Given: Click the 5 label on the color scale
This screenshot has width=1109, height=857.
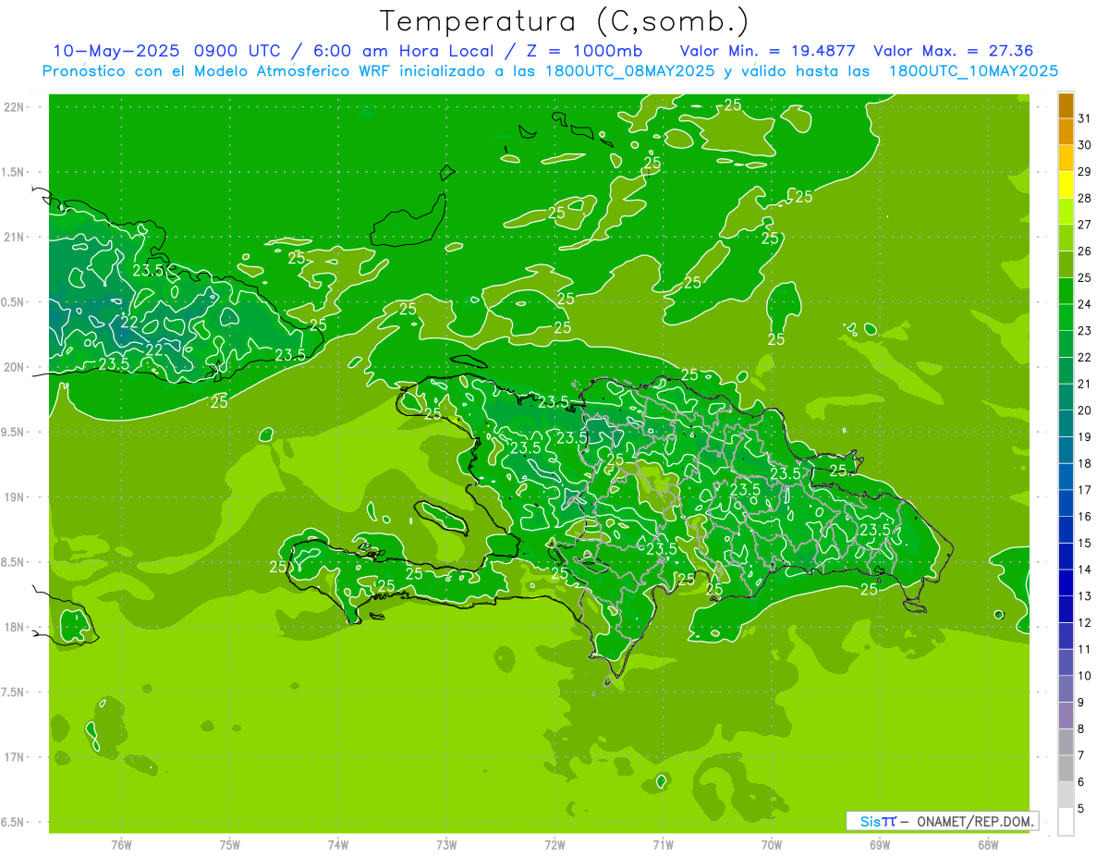Looking at the screenshot, I should [1081, 808].
